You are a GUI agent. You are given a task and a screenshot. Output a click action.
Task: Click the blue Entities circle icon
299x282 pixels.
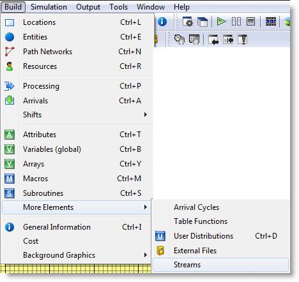tap(10, 37)
